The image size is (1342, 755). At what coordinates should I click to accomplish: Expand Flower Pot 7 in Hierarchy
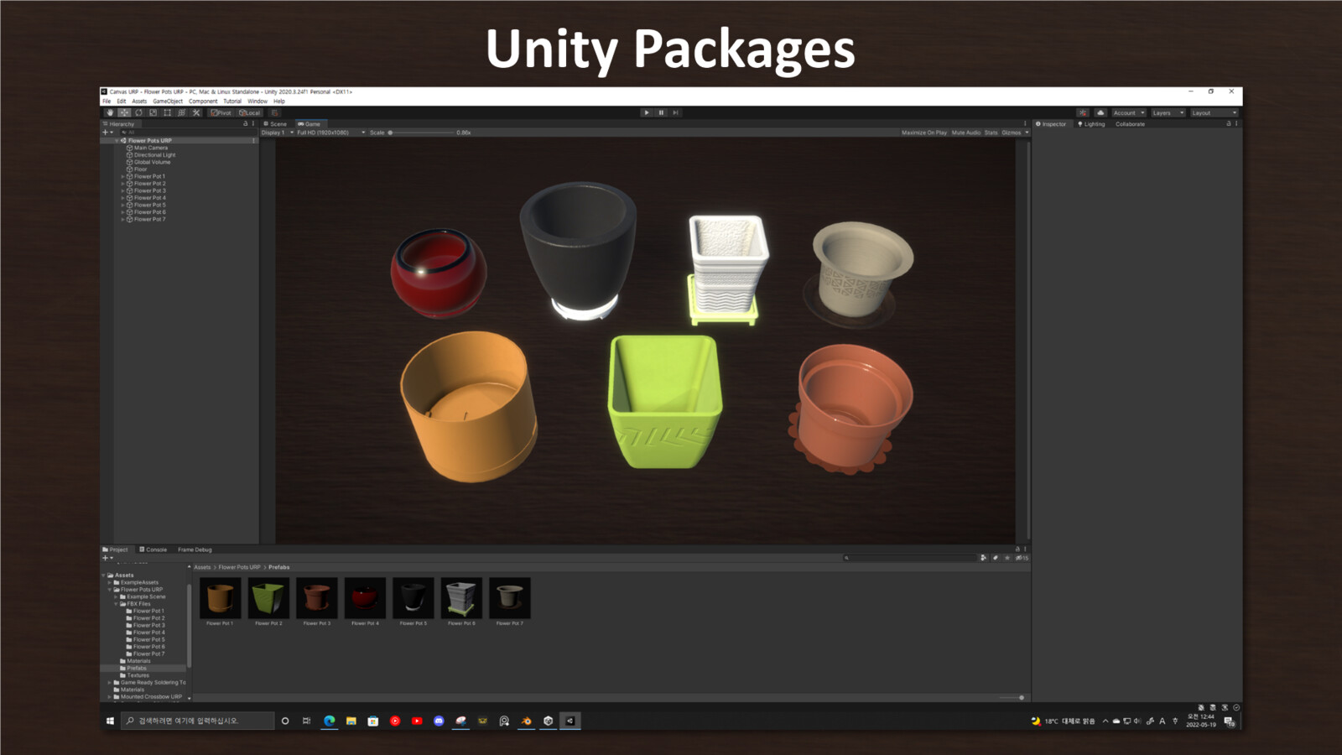(122, 219)
